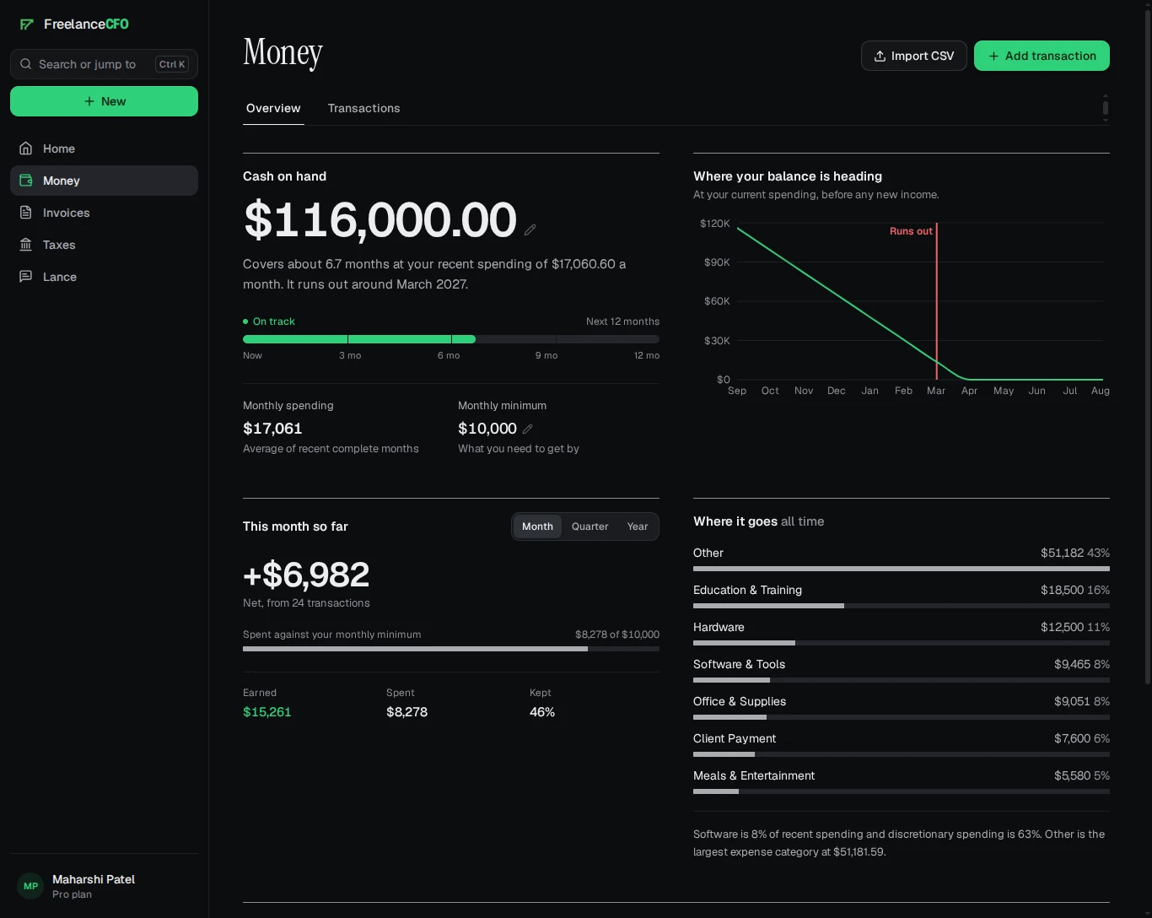Image resolution: width=1152 pixels, height=918 pixels.
Task: Click the search magnifier icon
Action: pos(26,64)
